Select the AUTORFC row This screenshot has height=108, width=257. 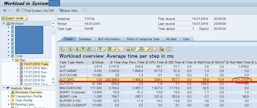pos(158,80)
